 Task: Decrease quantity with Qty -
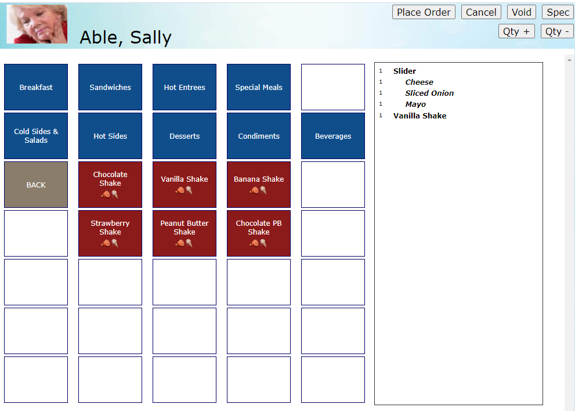coord(557,31)
